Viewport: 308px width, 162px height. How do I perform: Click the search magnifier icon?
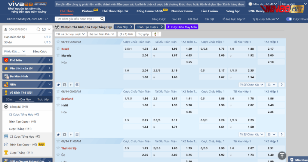102,19
